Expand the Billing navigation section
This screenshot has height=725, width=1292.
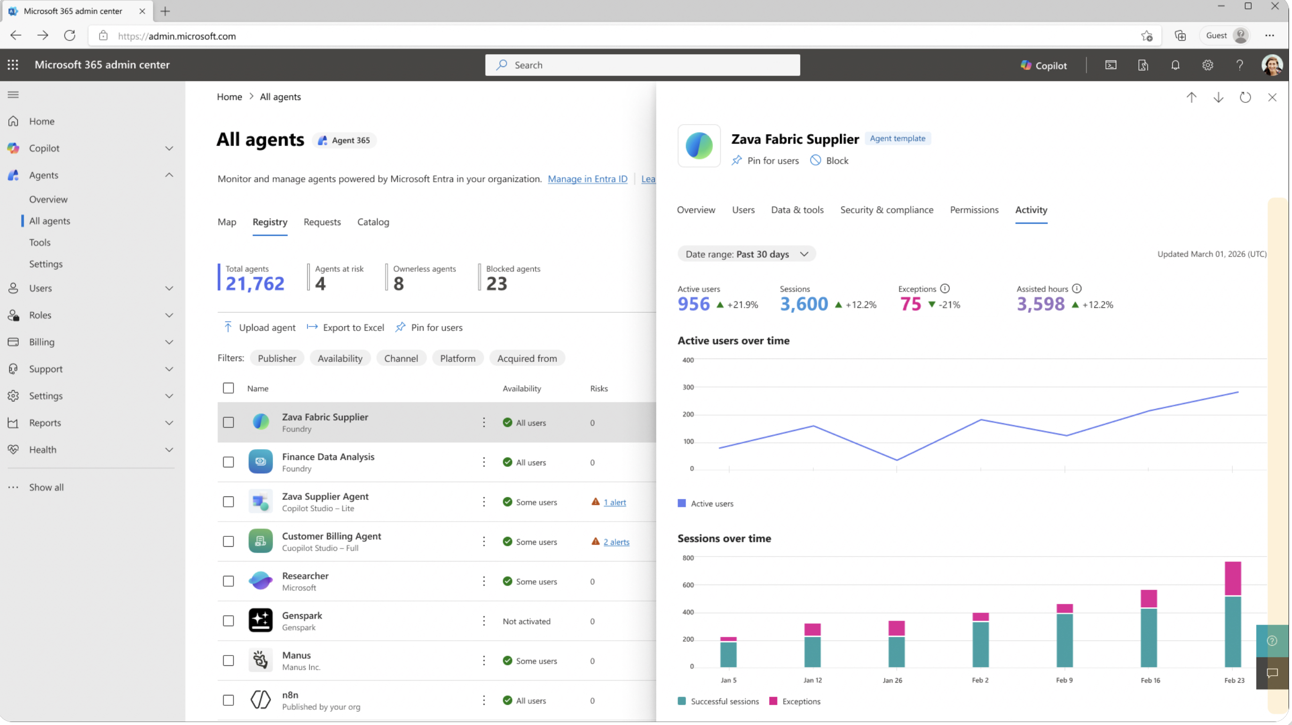coord(169,342)
